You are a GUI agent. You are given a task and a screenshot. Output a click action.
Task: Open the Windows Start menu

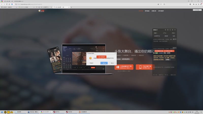click(x=2, y=112)
